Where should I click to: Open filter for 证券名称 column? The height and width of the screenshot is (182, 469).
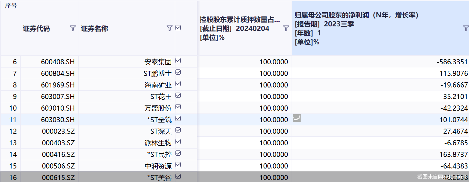[x=169, y=28]
